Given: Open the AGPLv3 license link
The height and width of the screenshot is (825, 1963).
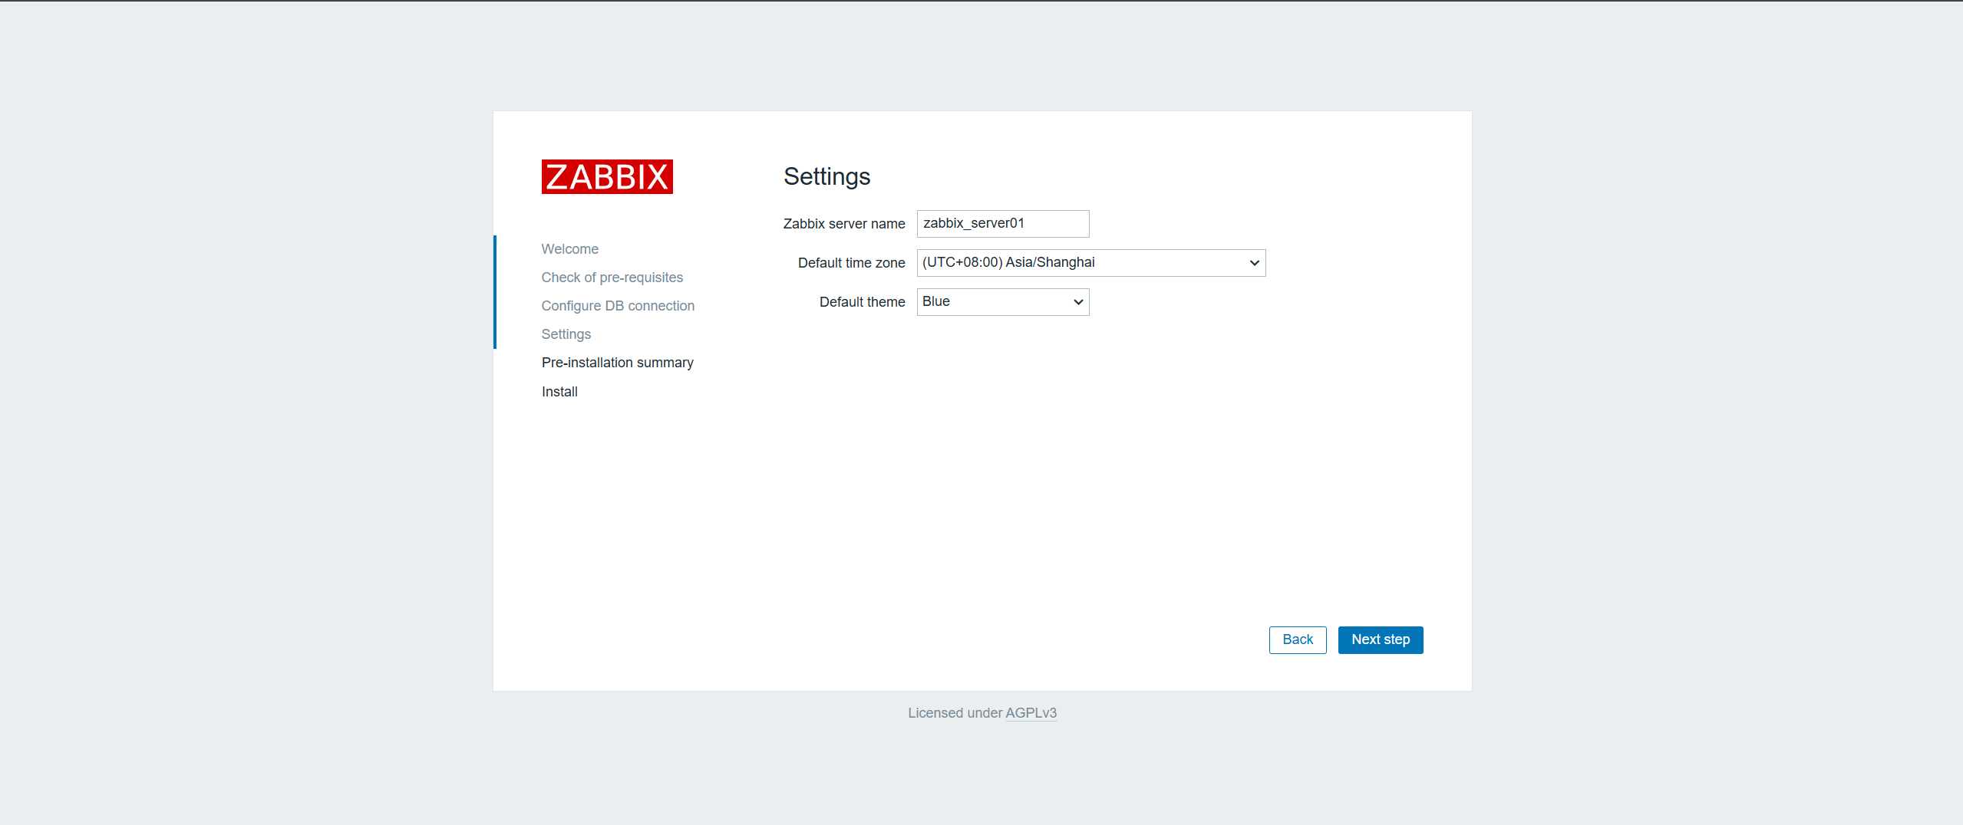Looking at the screenshot, I should [x=1031, y=713].
